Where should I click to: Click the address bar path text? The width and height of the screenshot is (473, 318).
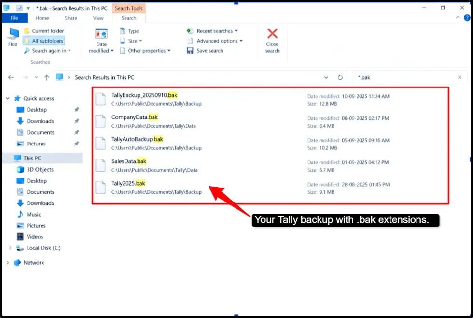click(104, 77)
